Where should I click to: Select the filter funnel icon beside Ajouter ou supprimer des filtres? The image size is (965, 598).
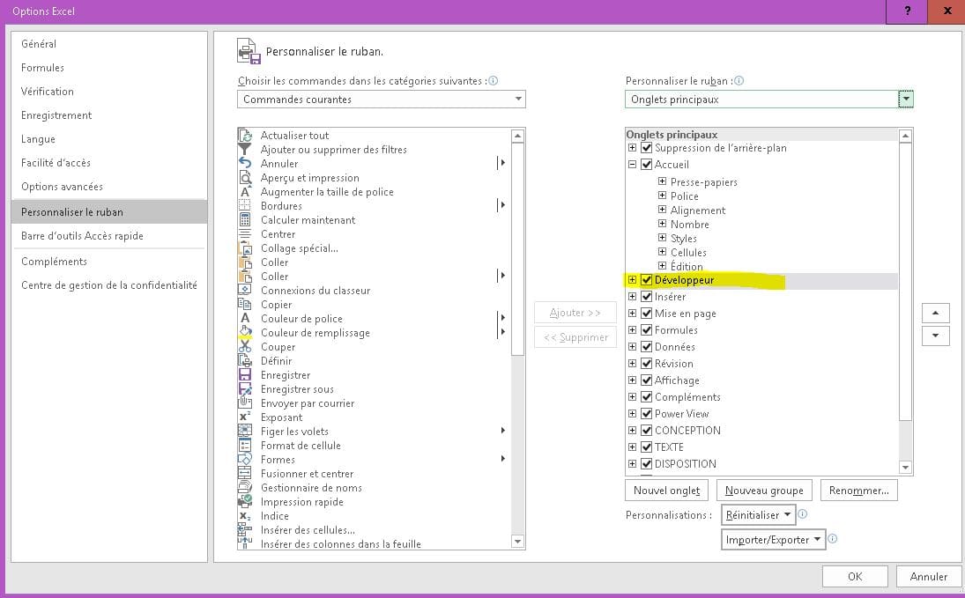pyautogui.click(x=245, y=150)
